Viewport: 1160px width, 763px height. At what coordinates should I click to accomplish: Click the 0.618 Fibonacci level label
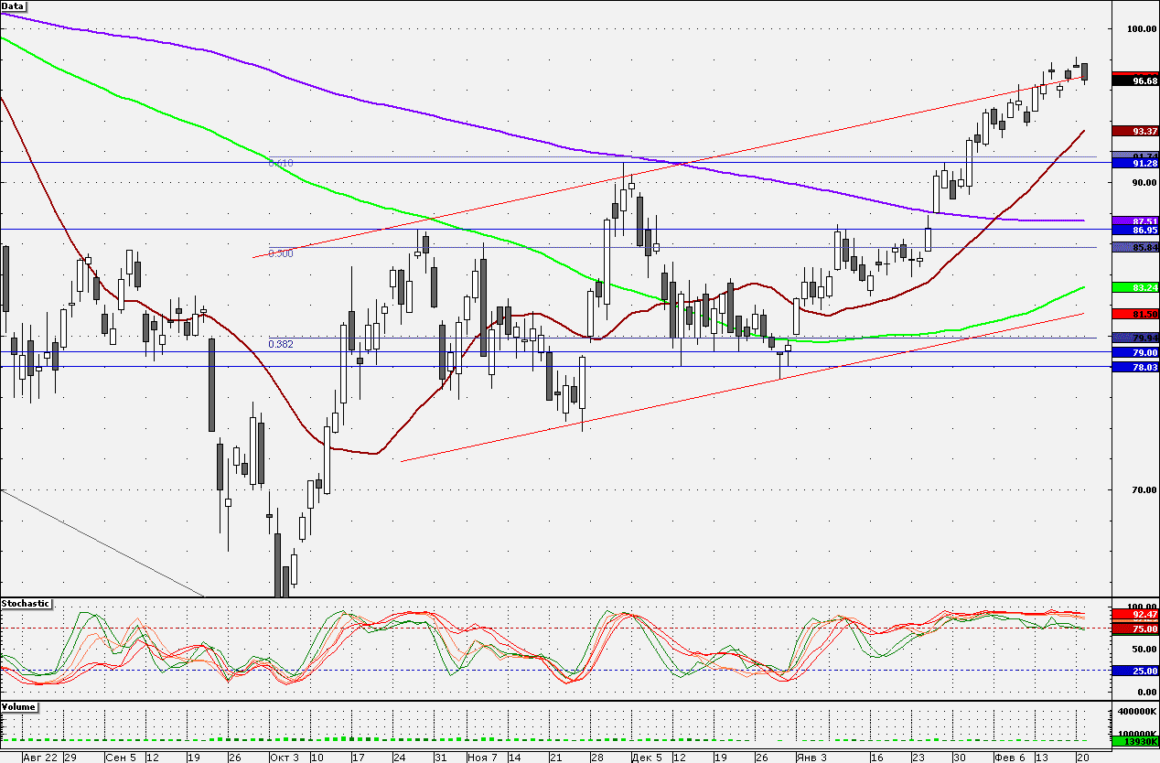click(281, 162)
